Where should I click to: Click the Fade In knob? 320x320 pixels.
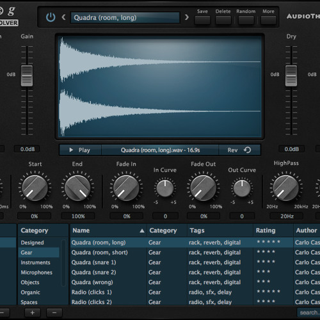(126, 188)
